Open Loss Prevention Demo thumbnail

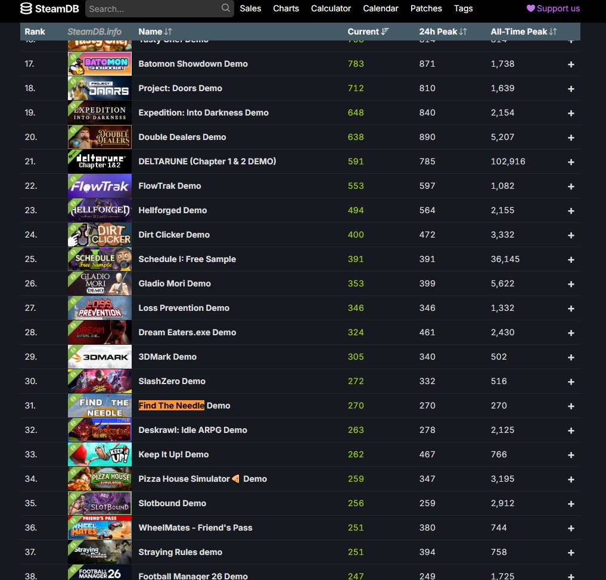click(100, 308)
